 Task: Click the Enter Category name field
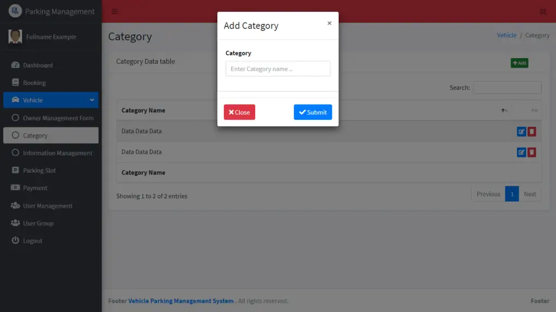[x=277, y=68]
